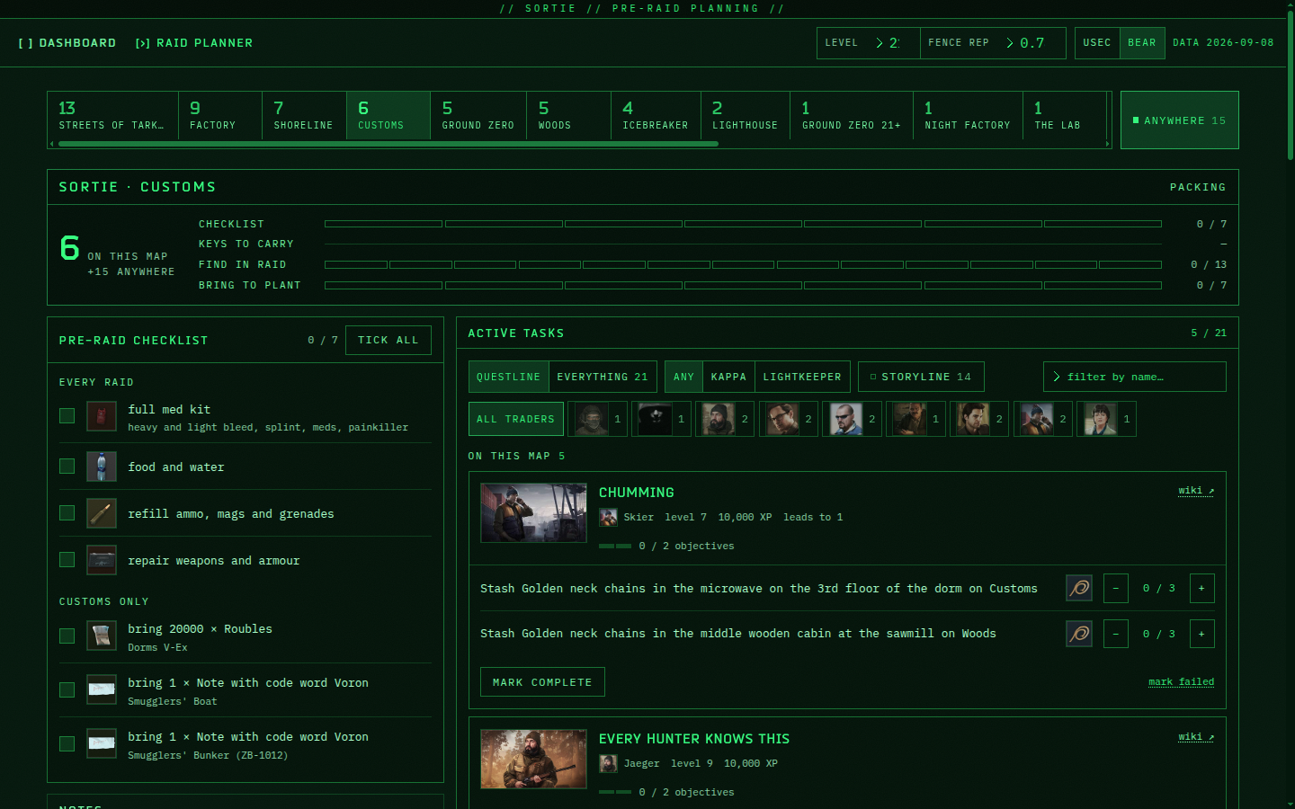Switch faction to BEAR
The height and width of the screenshot is (809, 1295).
[x=1142, y=43]
